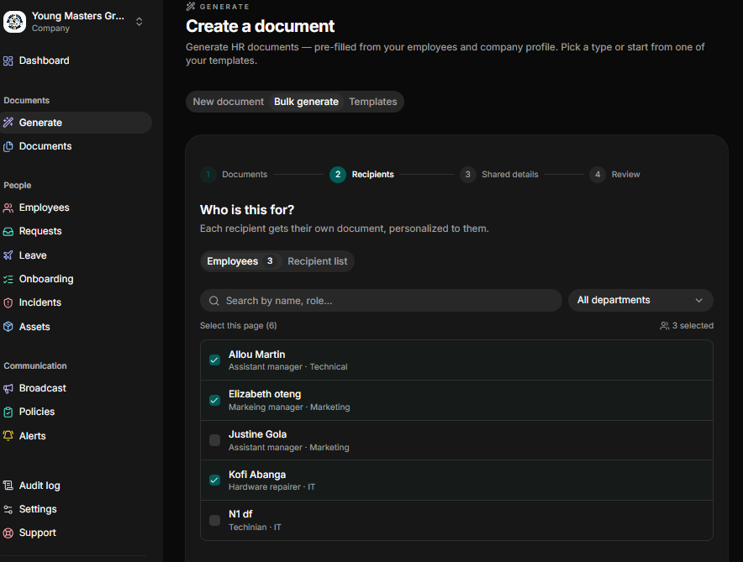Click the Leave airplane icon
Image resolution: width=743 pixels, height=562 pixels.
(x=8, y=255)
